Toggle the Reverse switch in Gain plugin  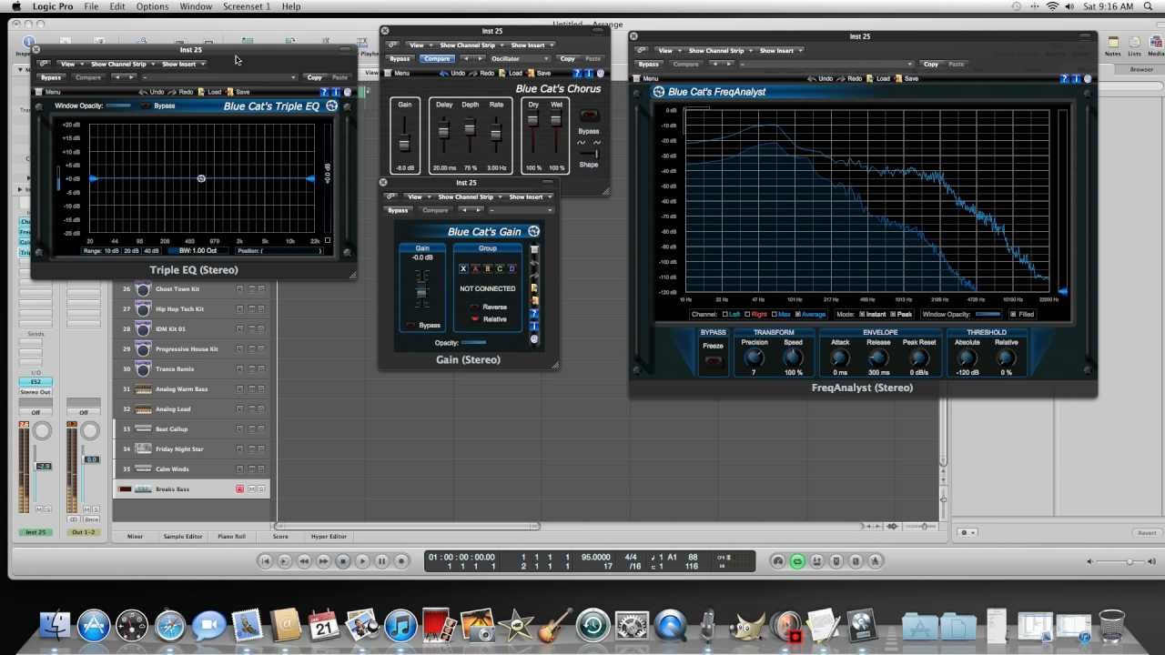(474, 307)
